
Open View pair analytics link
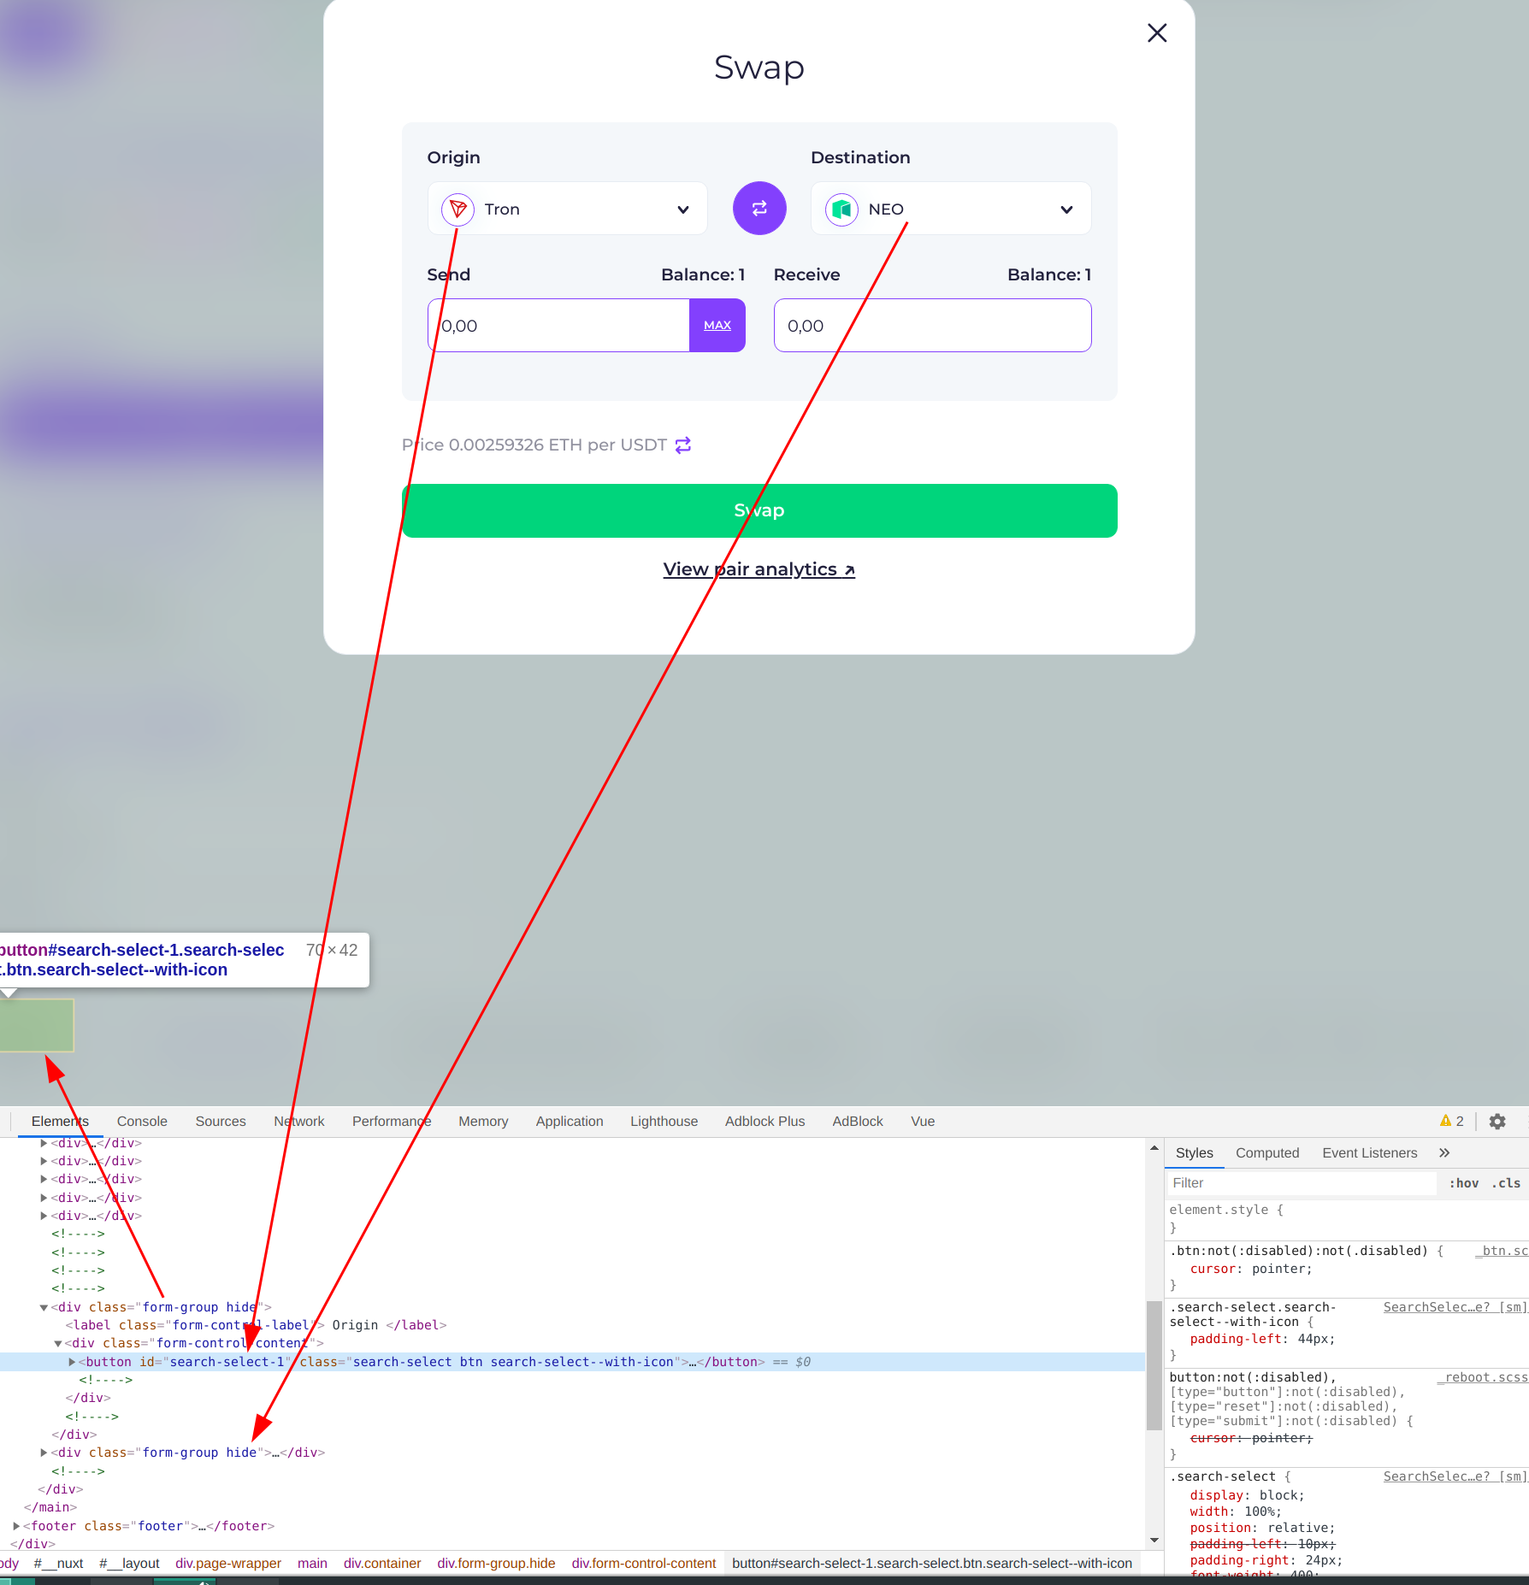759,569
